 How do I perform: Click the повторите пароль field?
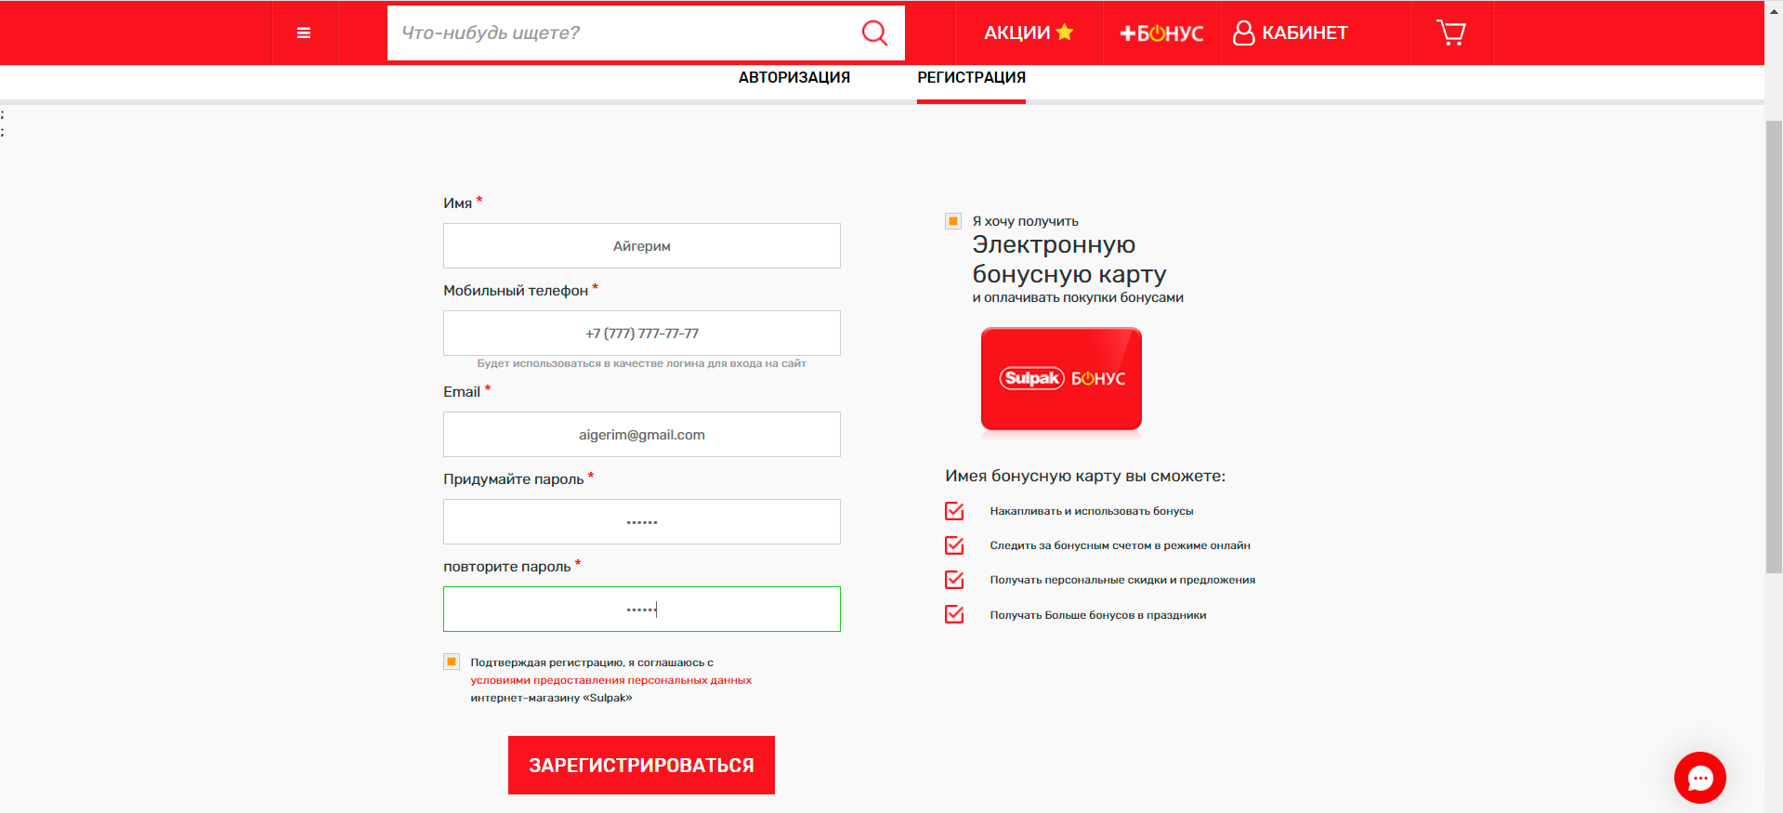[642, 609]
